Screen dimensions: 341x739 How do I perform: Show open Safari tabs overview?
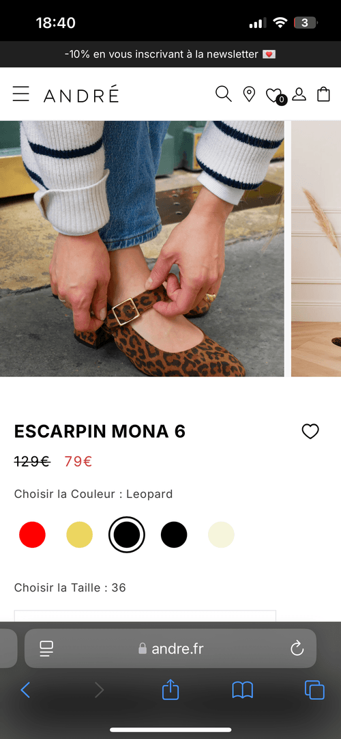(x=314, y=691)
